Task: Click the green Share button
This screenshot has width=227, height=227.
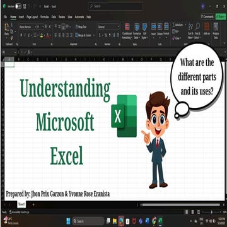Action: point(221,17)
